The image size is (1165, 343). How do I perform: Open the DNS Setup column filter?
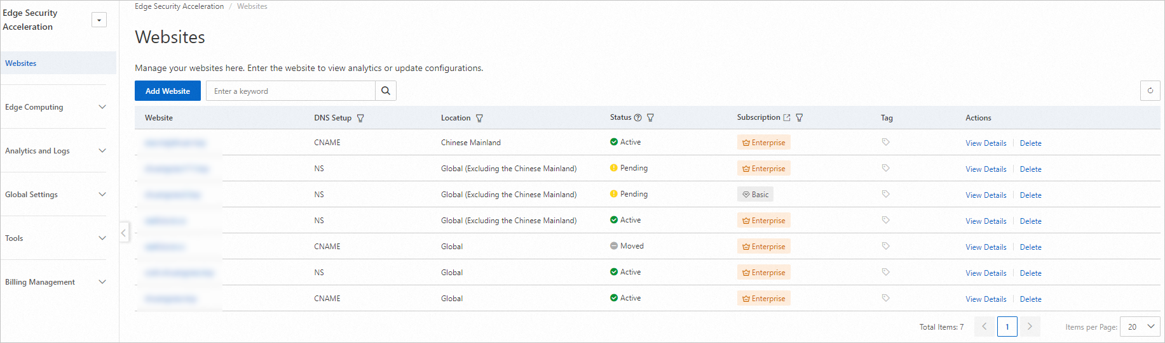coord(360,118)
